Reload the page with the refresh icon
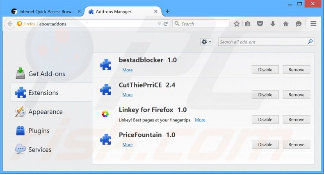Screen dimensions: 324x174 pyautogui.click(x=166, y=24)
